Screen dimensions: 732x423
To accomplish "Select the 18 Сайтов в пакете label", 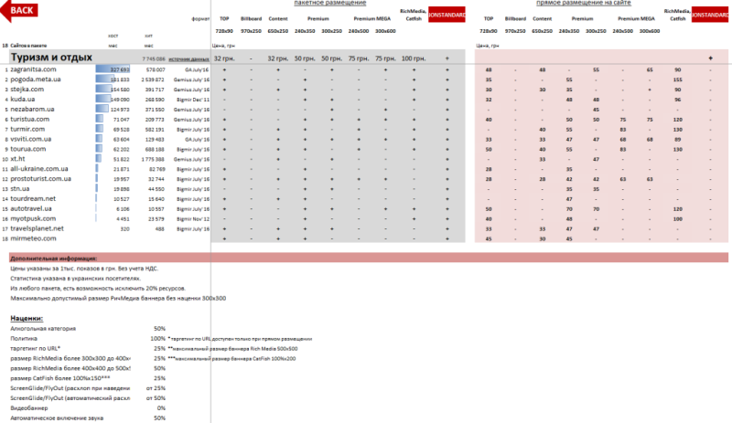I will (25, 46).
